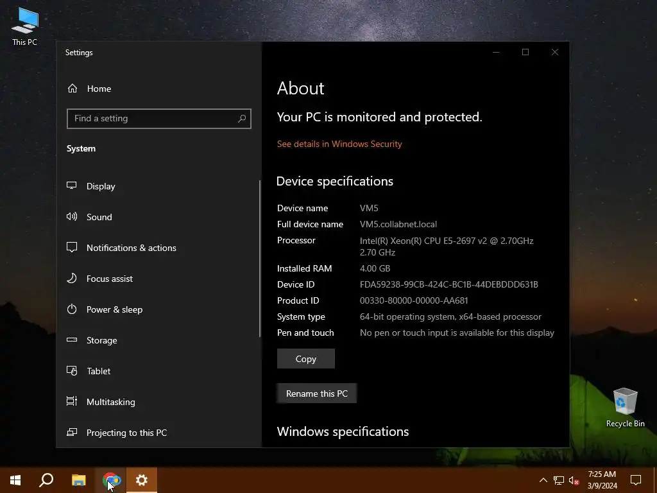Click the Storage drive icon
The width and height of the screenshot is (657, 493).
72,340
